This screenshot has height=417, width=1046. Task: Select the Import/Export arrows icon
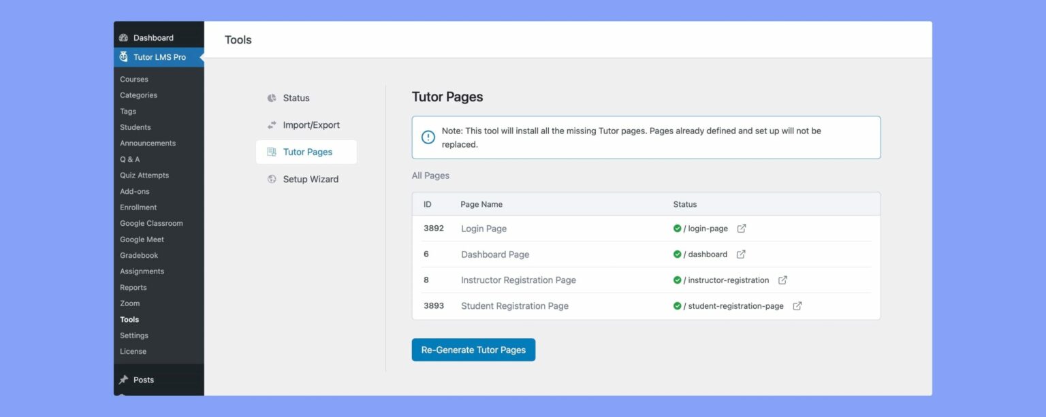coord(272,125)
